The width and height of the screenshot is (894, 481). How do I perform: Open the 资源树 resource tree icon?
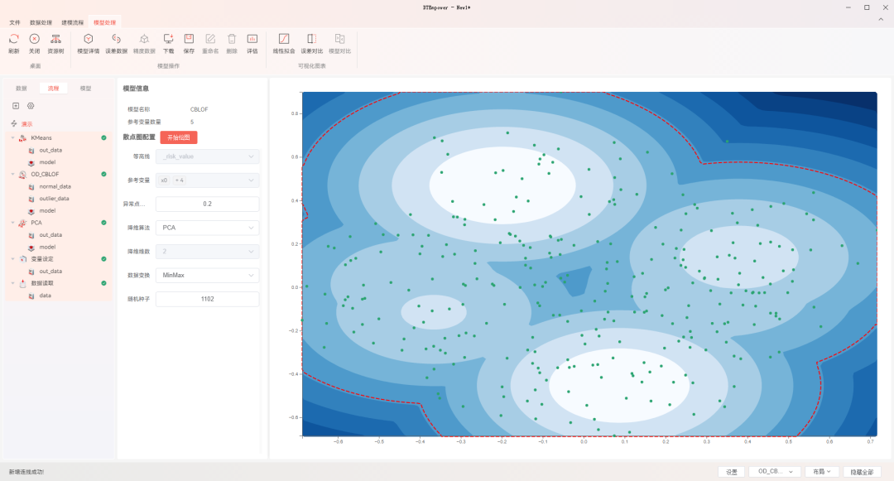[x=55, y=39]
